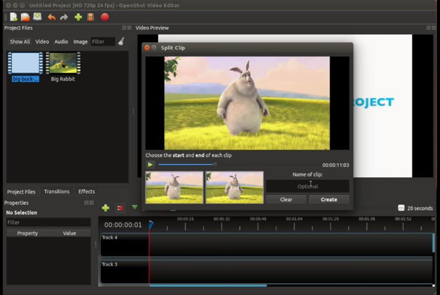This screenshot has width=440, height=295.
Task: Select the big-buck file thumbnail
Action: click(25, 67)
